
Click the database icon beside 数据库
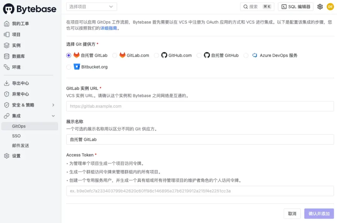point(7,56)
